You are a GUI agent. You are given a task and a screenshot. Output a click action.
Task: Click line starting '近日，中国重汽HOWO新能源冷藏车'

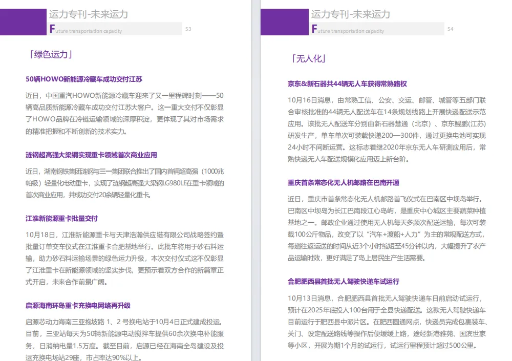coord(125,96)
